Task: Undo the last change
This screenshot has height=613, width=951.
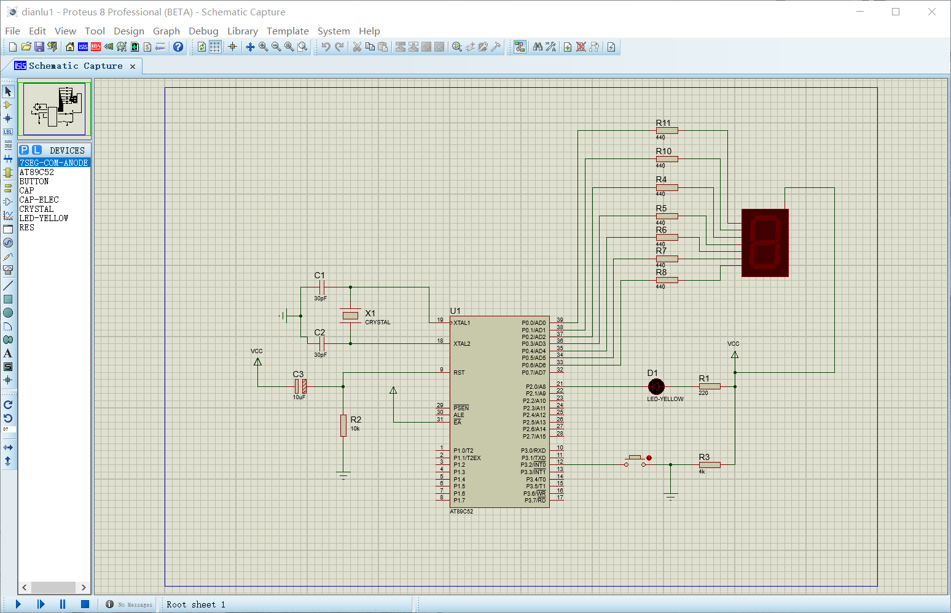Action: point(326,47)
